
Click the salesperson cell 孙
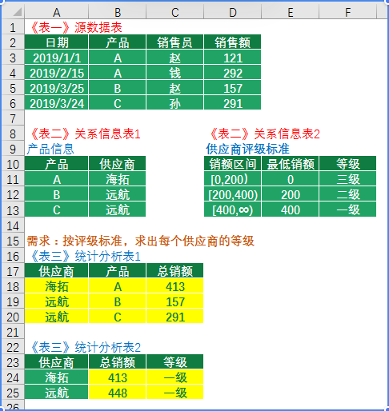pos(174,103)
